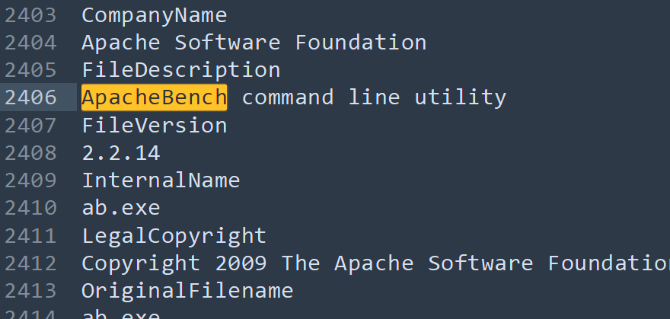Click on the CompanyName text line
Image resolution: width=670 pixels, height=319 pixels.
click(x=155, y=16)
